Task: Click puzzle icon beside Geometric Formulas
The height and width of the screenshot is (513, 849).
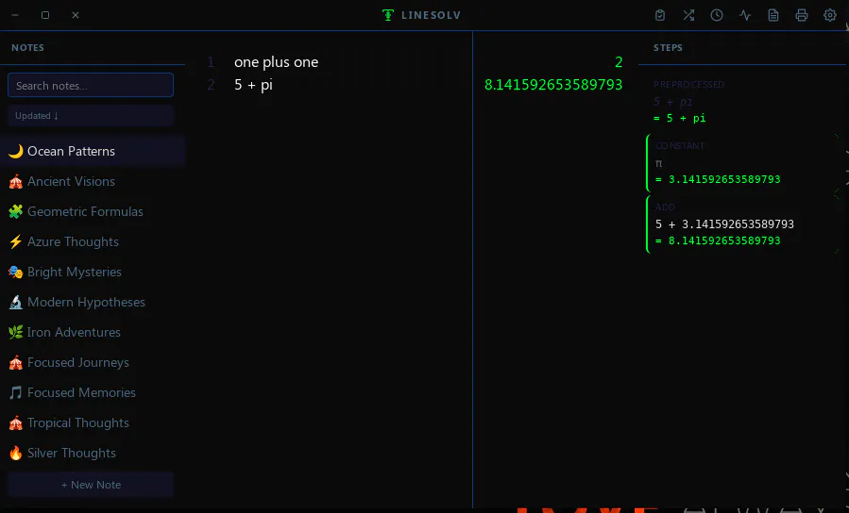Action: pos(16,211)
